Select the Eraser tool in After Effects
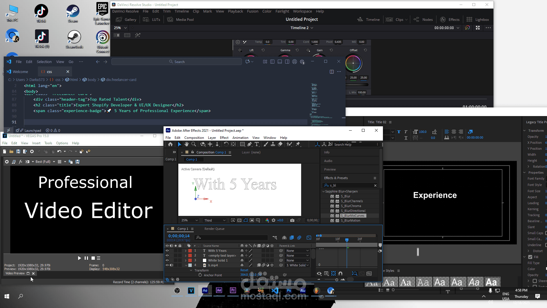Screen dimensions: 547x308 click(280, 144)
